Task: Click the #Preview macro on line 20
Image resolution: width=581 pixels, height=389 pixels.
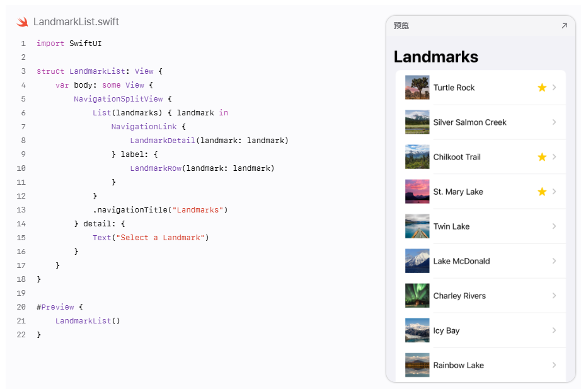Action: click(x=55, y=307)
